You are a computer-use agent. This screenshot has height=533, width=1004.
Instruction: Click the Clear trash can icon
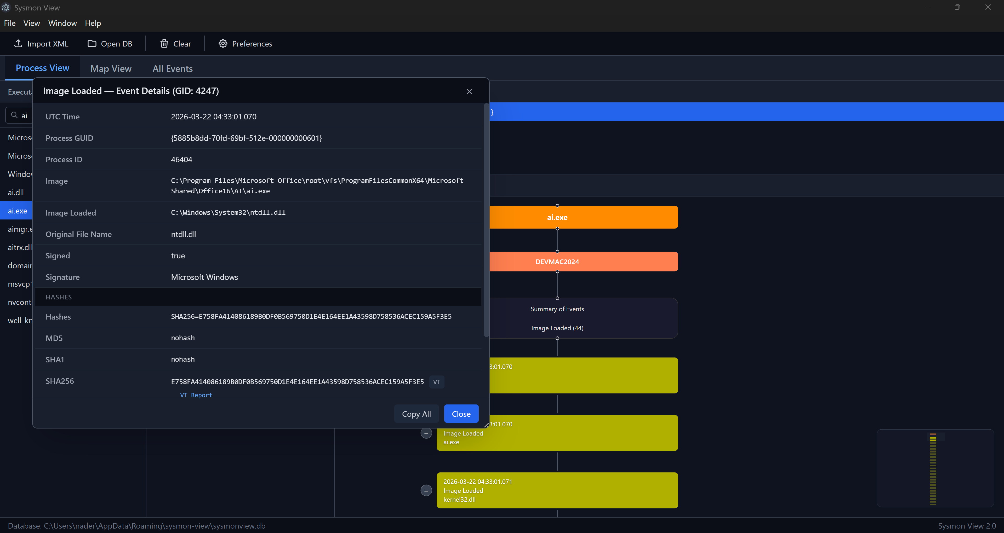click(164, 43)
